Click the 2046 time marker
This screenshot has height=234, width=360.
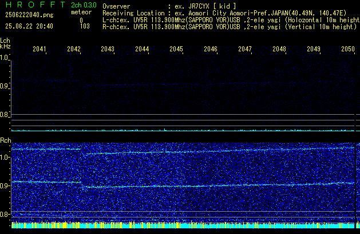coord(211,49)
